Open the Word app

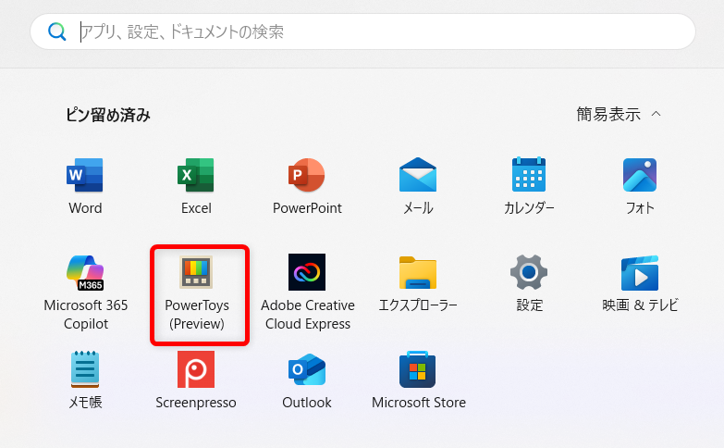[x=85, y=186]
